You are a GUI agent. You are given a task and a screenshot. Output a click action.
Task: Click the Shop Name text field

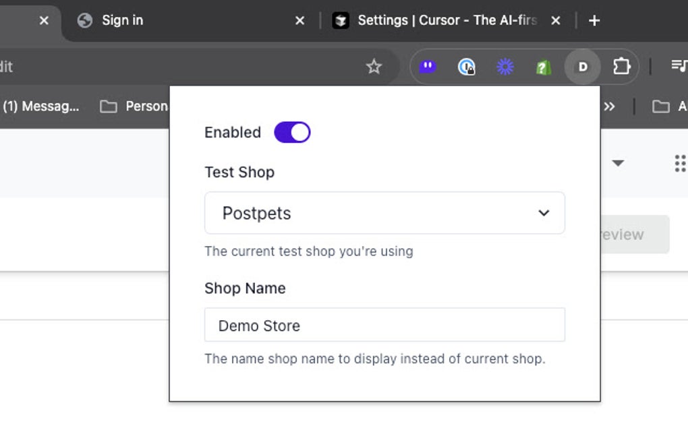[x=384, y=326]
